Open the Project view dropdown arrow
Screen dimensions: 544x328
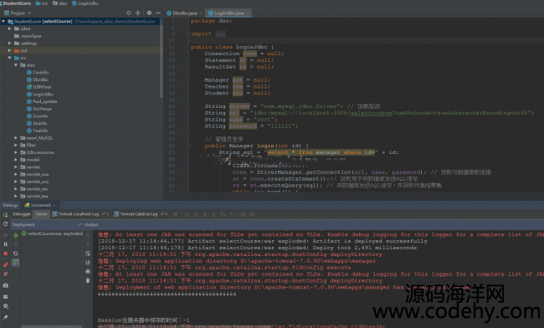click(x=29, y=13)
